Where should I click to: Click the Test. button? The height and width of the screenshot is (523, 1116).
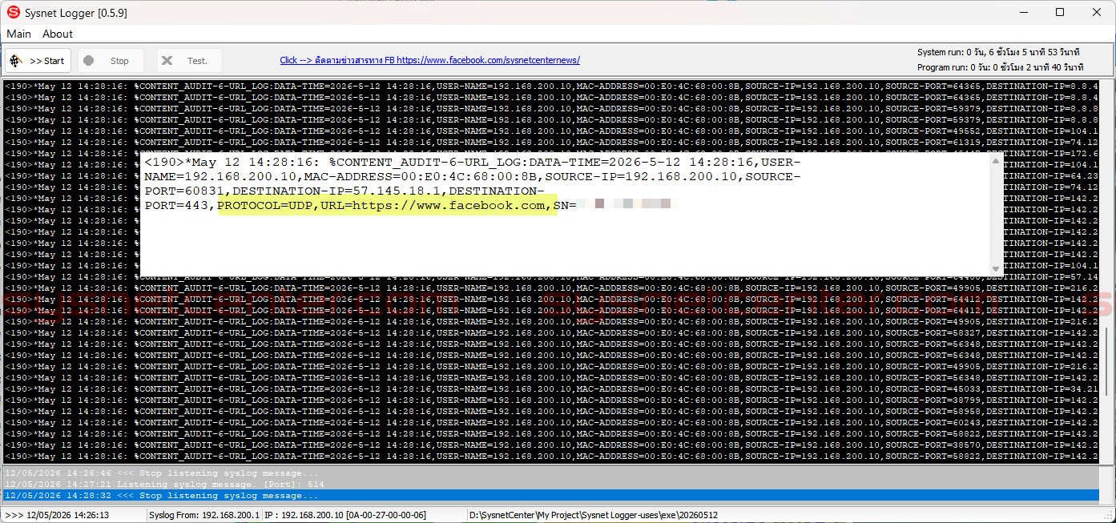(x=189, y=61)
